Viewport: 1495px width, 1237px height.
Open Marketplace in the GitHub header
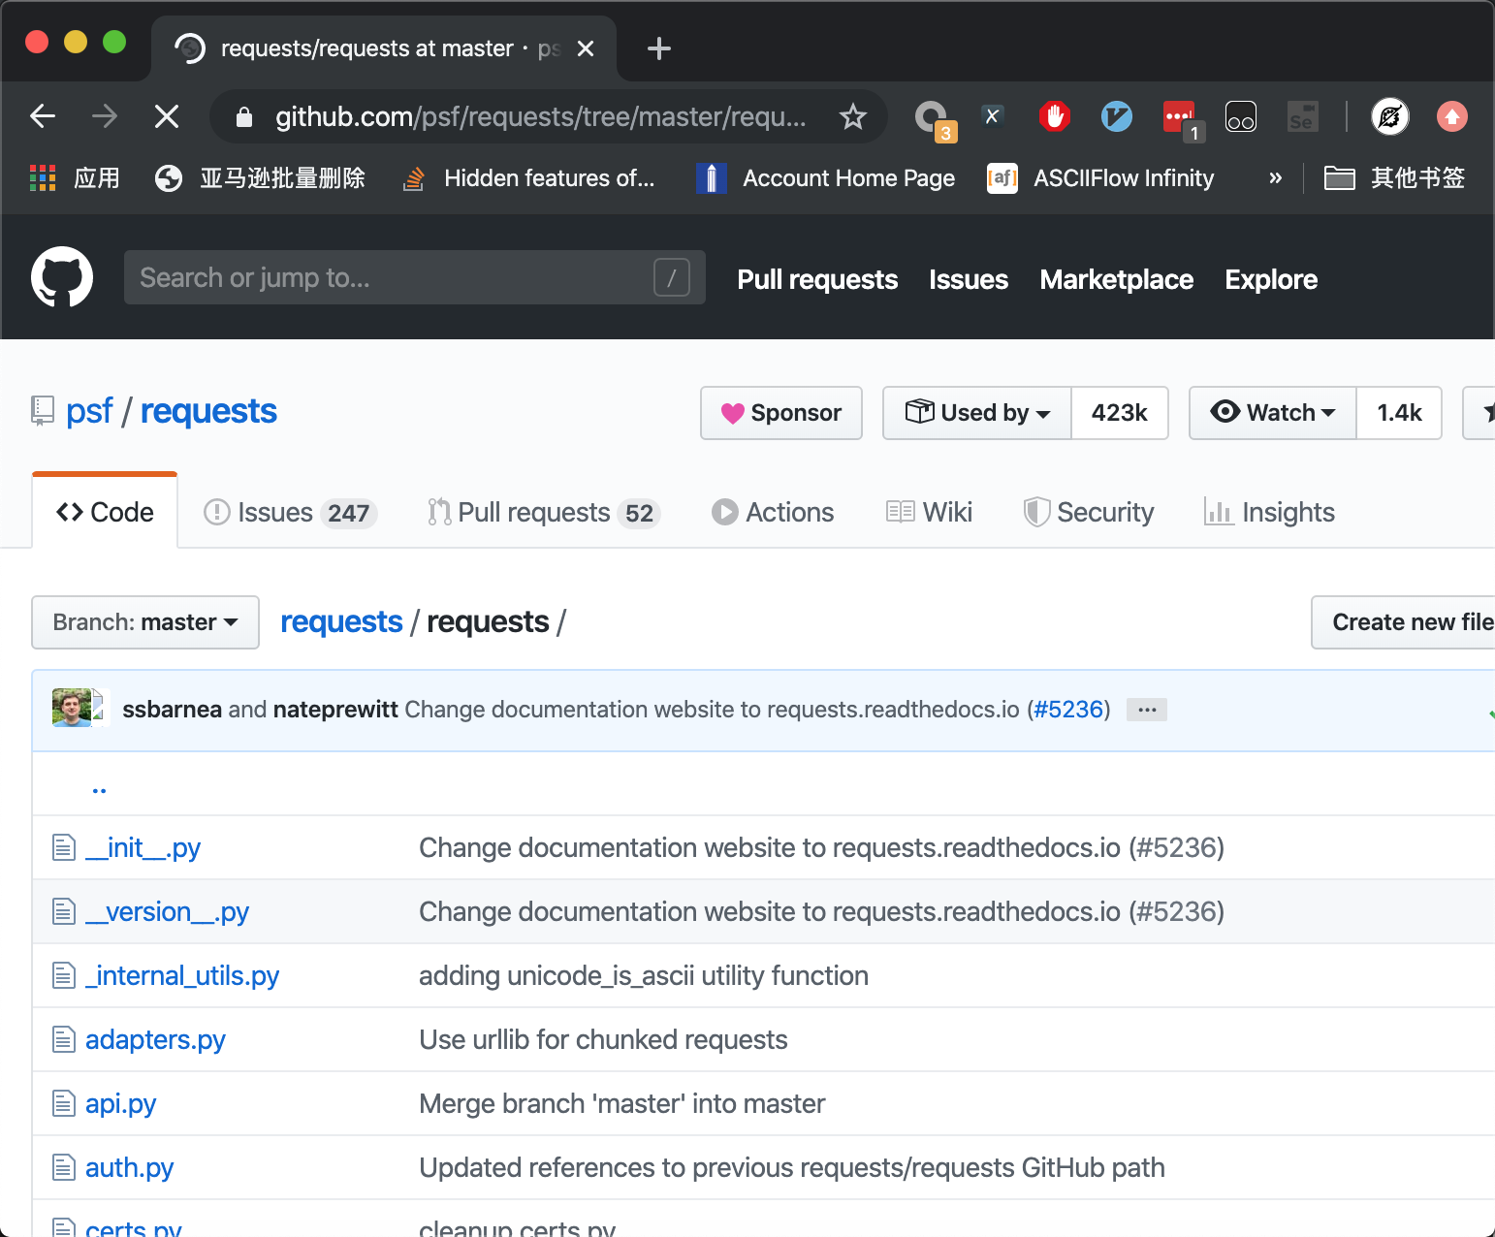point(1117,279)
